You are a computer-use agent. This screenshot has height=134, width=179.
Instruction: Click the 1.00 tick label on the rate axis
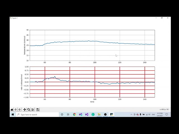[27, 67]
